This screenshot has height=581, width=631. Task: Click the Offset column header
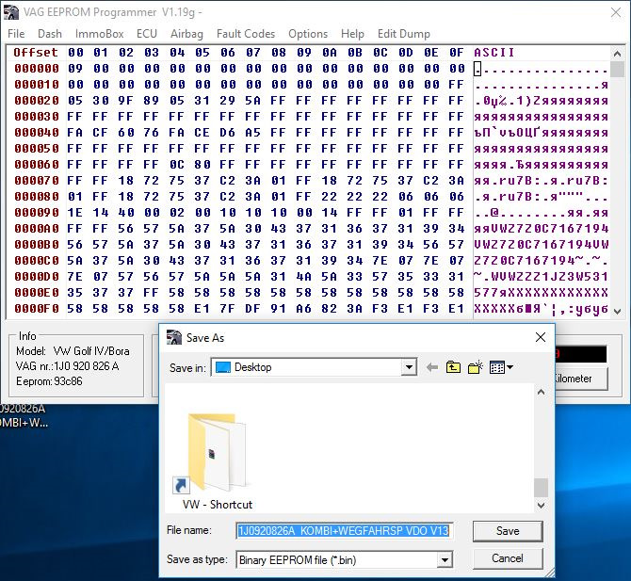click(36, 53)
